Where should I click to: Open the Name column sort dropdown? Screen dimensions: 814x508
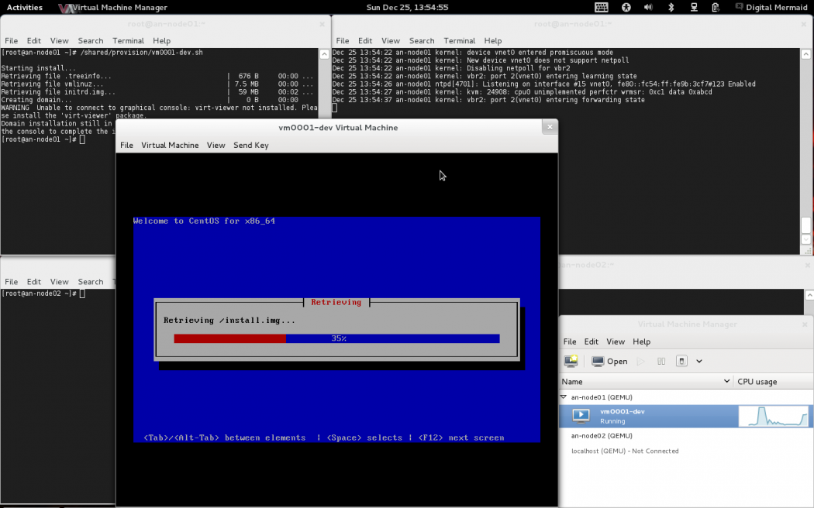point(727,381)
